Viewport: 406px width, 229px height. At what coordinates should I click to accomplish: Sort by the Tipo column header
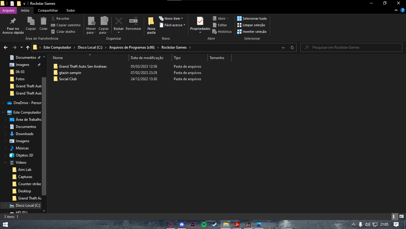point(190,58)
